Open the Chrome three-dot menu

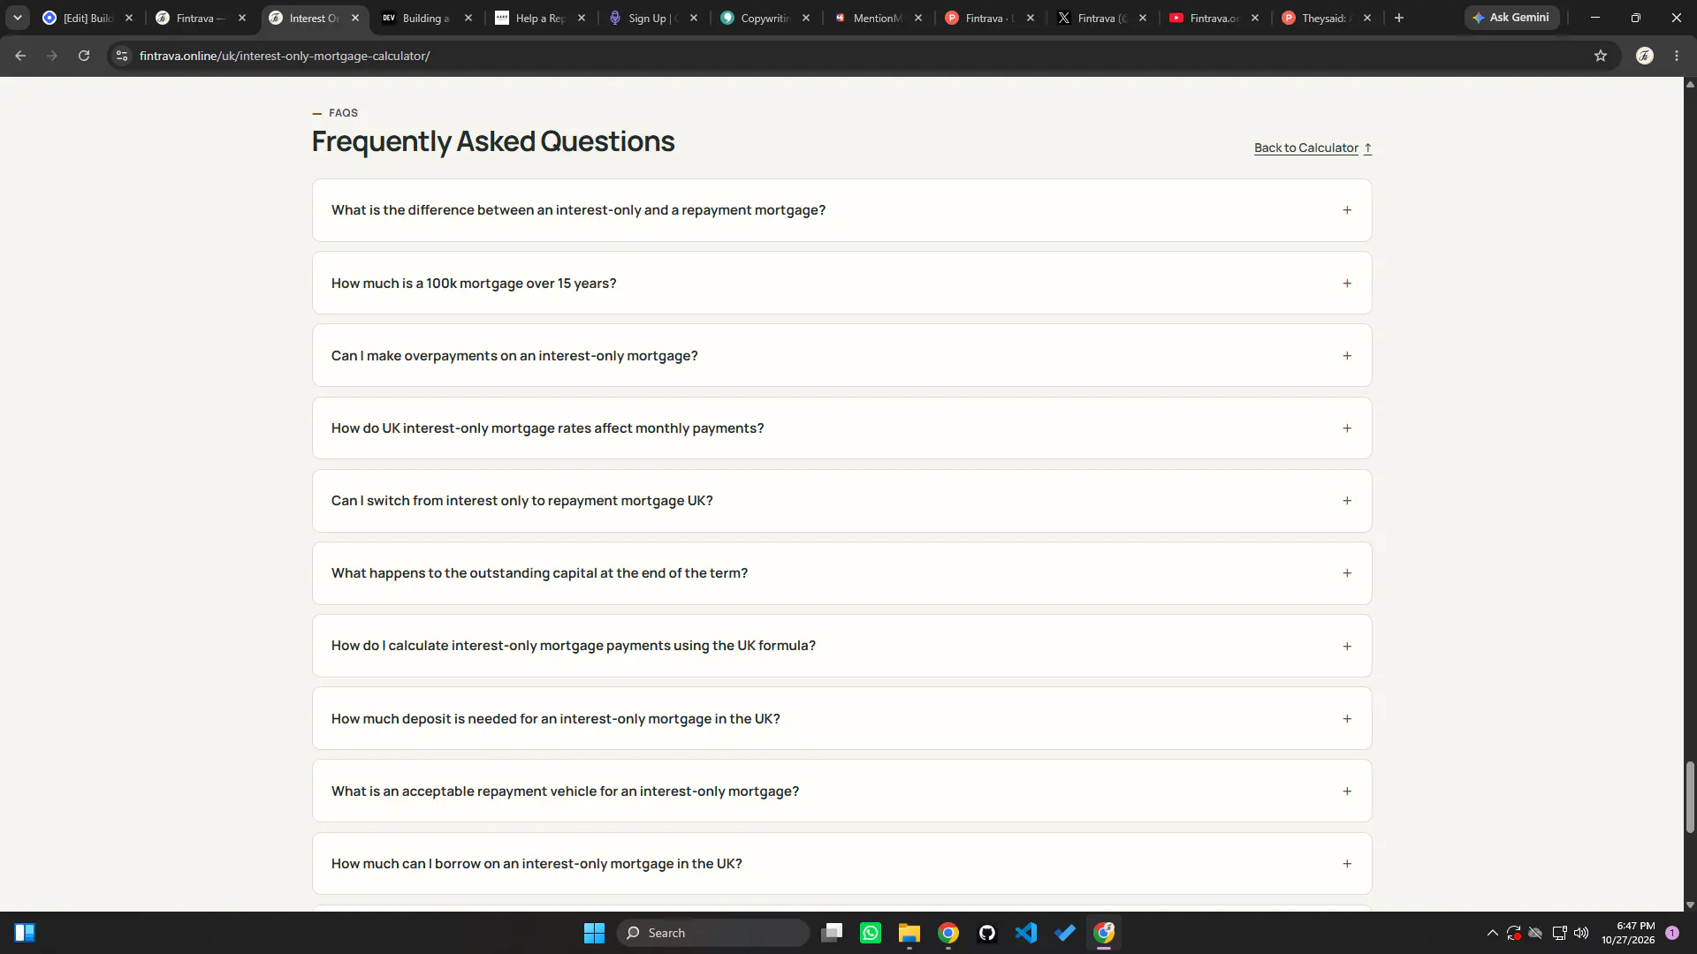tap(1677, 56)
